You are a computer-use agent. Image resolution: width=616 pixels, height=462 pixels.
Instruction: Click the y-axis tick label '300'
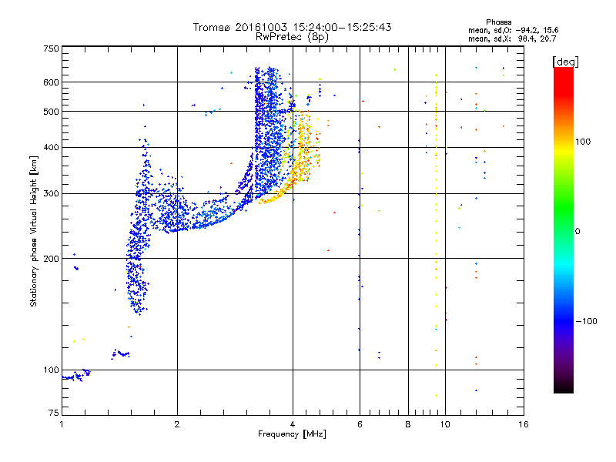51,194
